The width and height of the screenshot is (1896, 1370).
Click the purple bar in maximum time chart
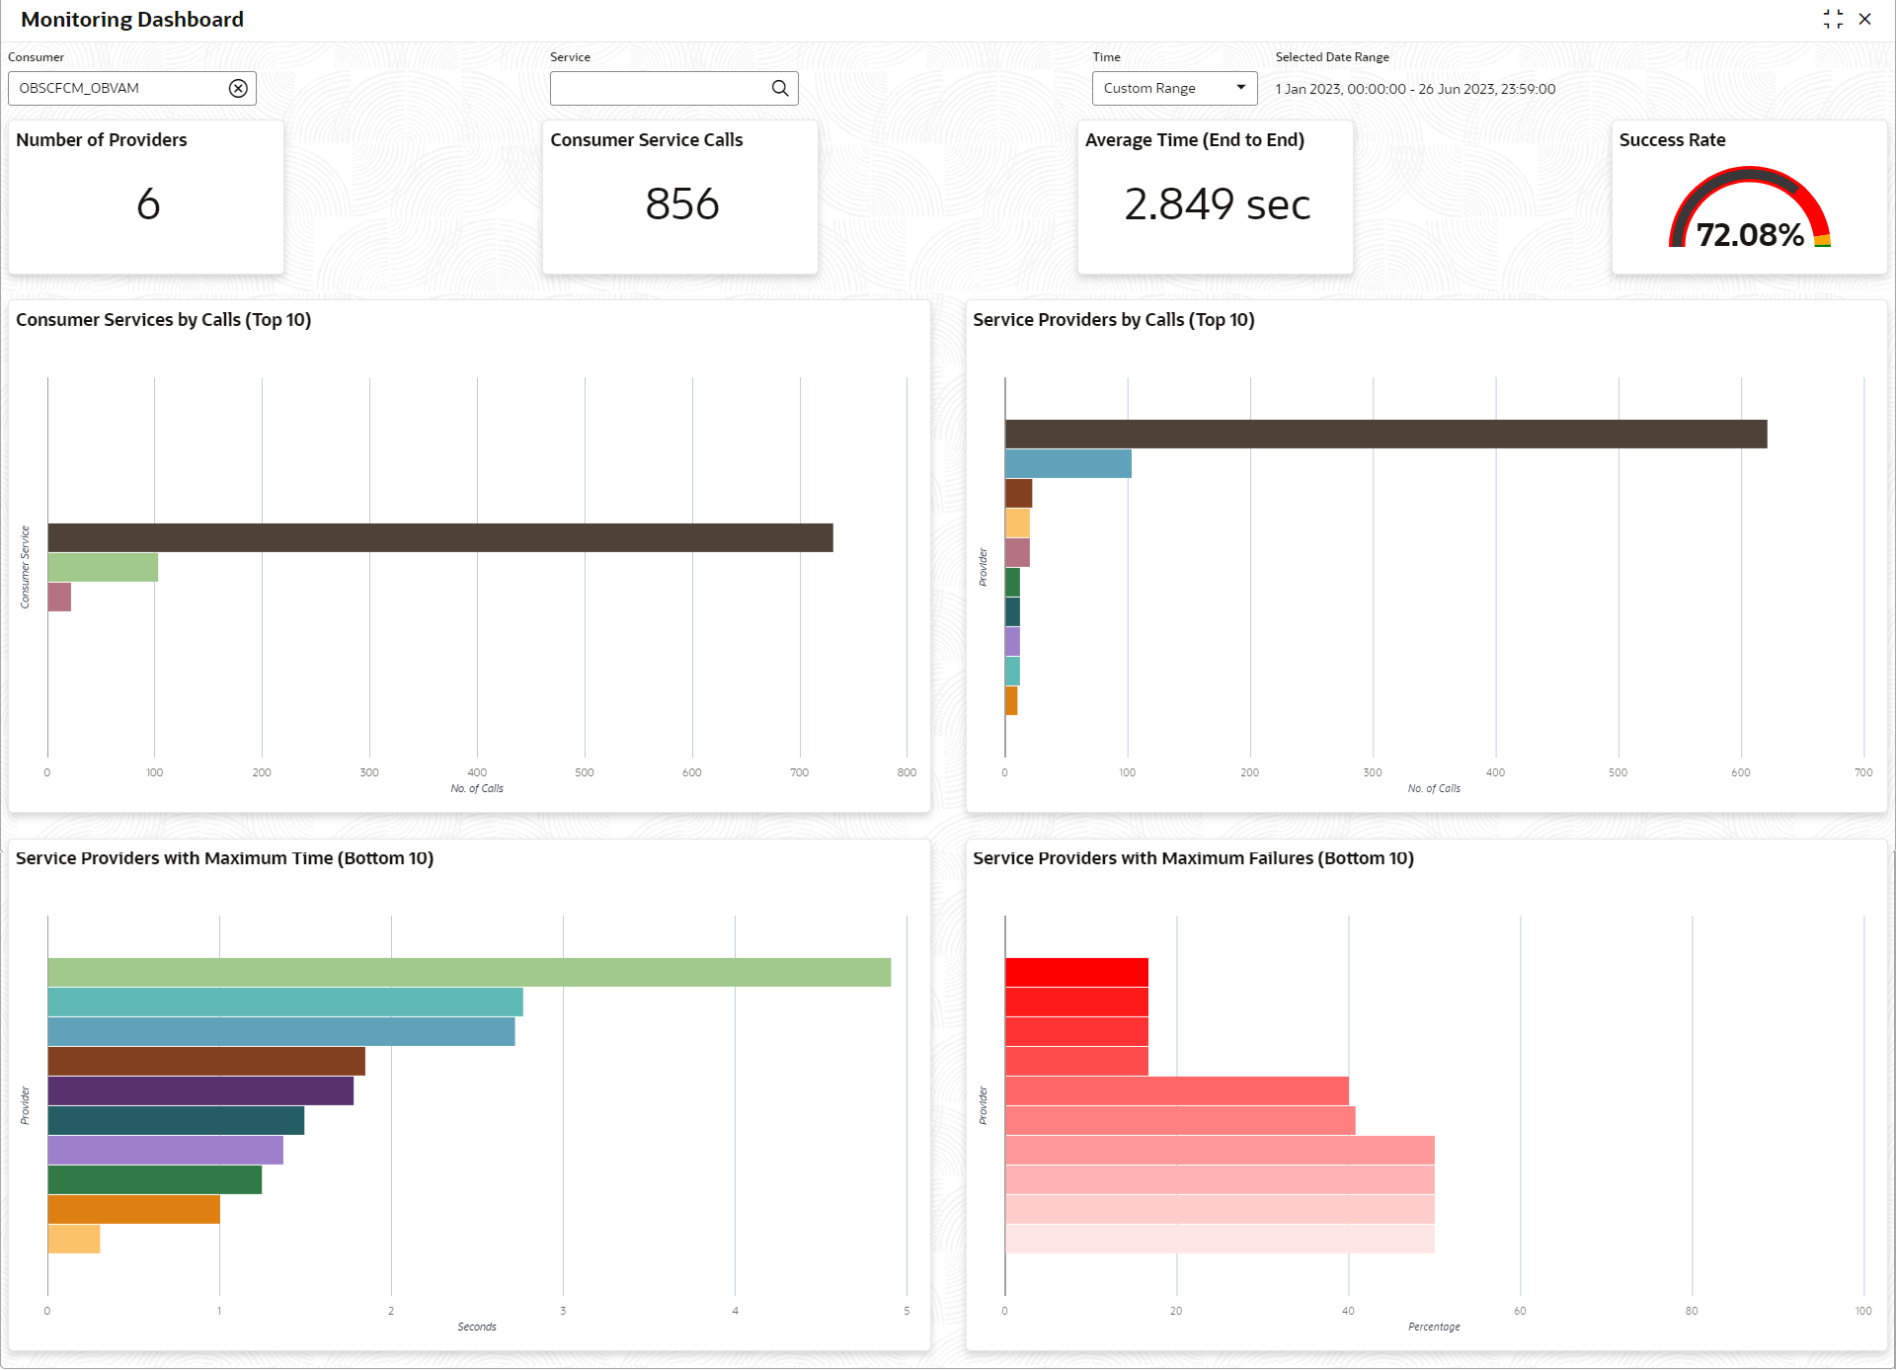click(200, 1090)
